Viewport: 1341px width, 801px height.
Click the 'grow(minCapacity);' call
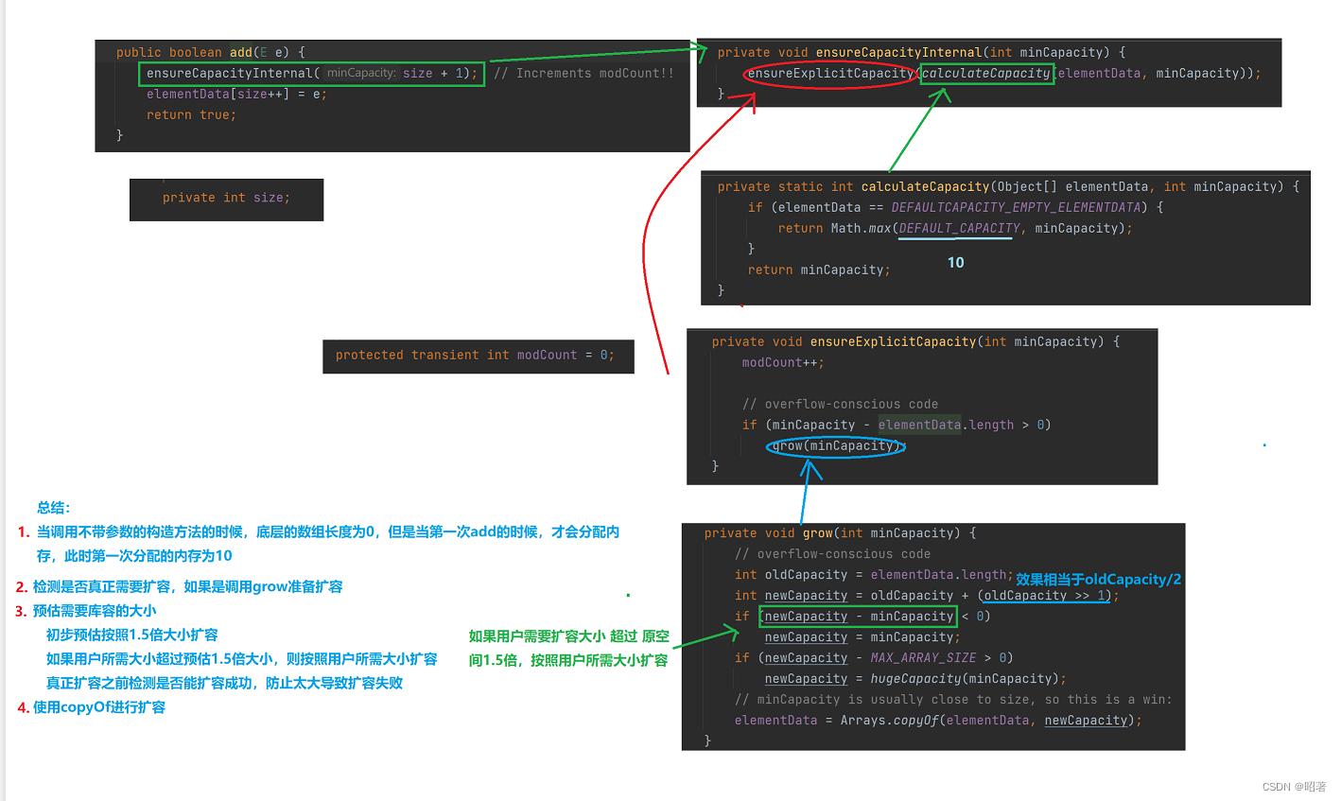[x=836, y=445]
